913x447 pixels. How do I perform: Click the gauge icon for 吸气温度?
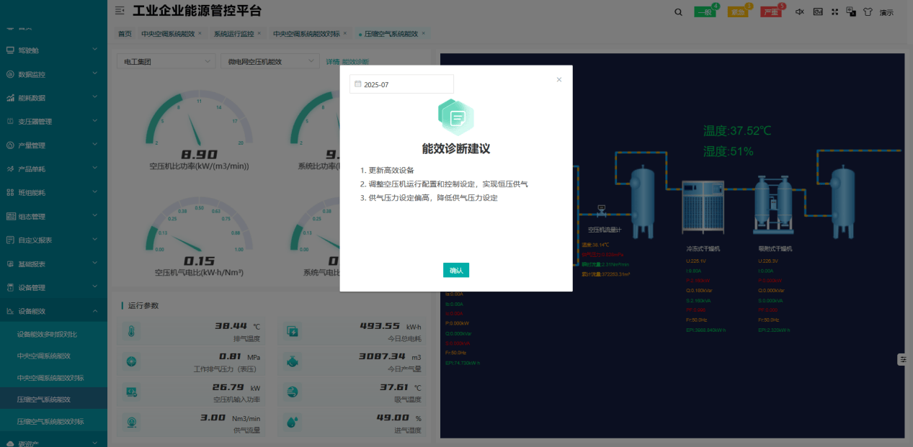click(292, 392)
